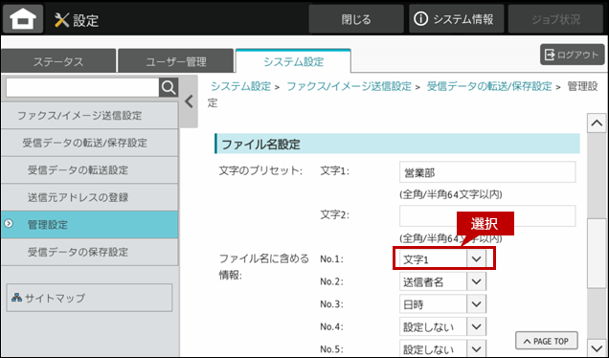Select 受信データの転送設定 in the sidebar

click(89, 170)
